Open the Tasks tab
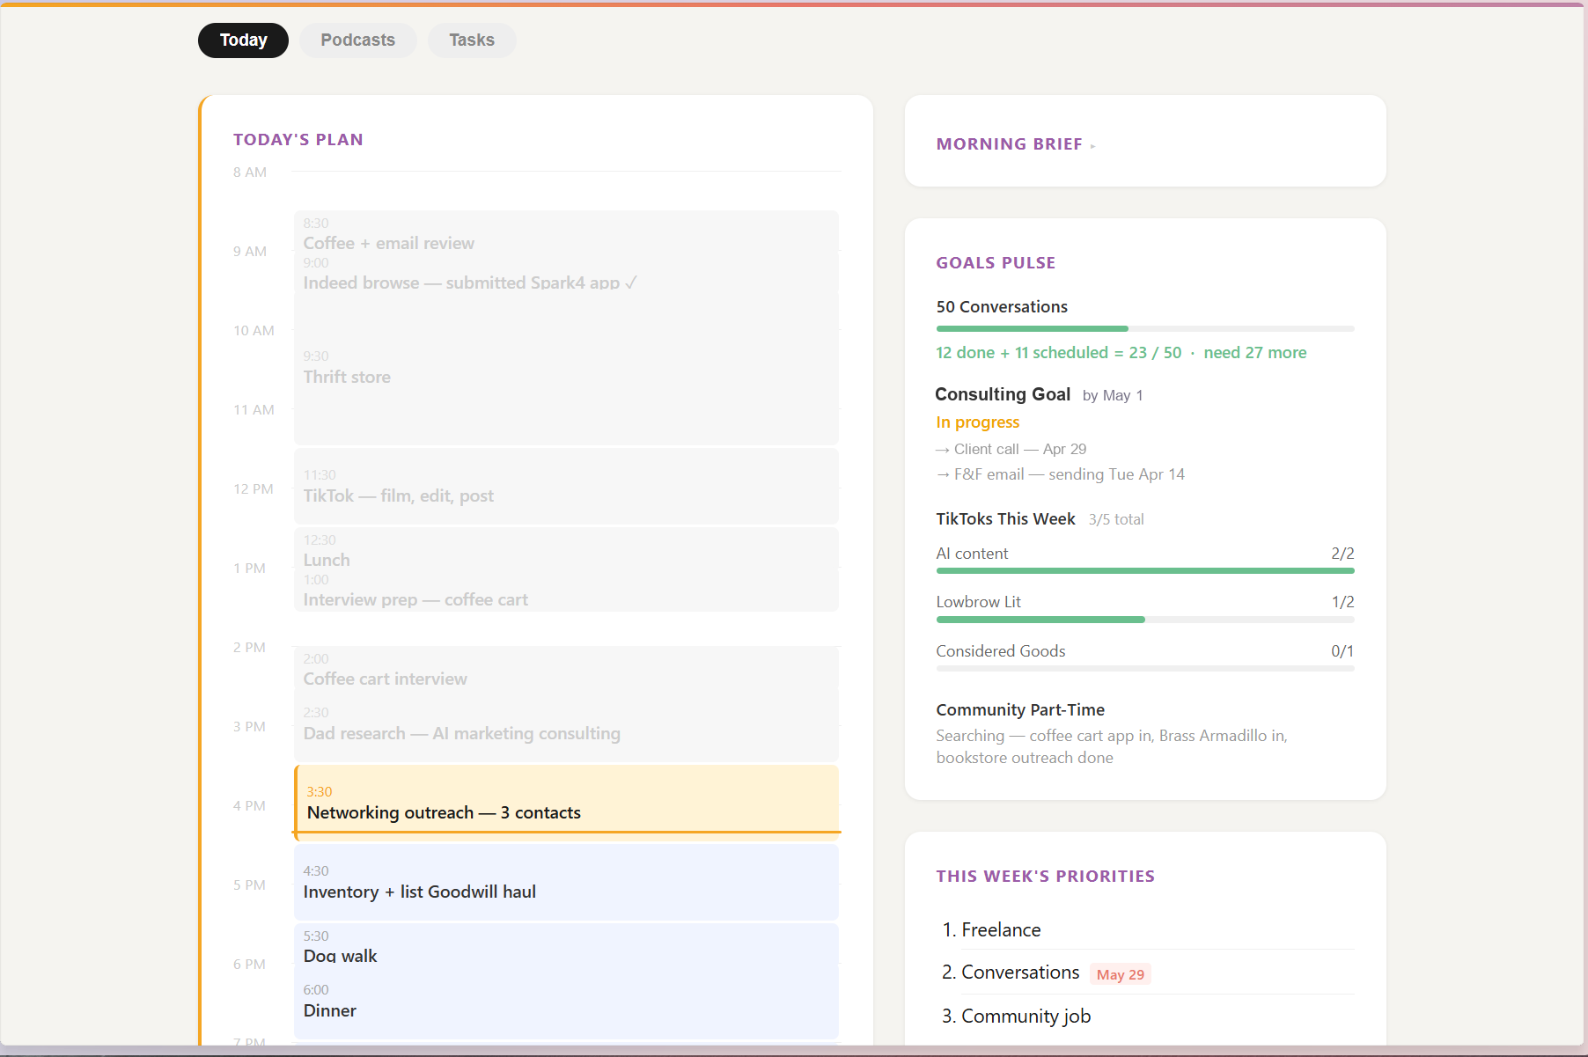Viewport: 1588px width, 1057px height. 472,40
